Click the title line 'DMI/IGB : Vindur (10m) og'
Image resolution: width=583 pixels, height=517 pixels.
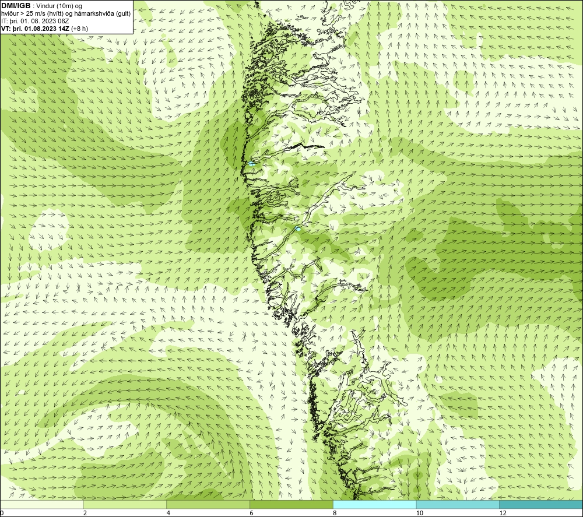tap(41, 6)
